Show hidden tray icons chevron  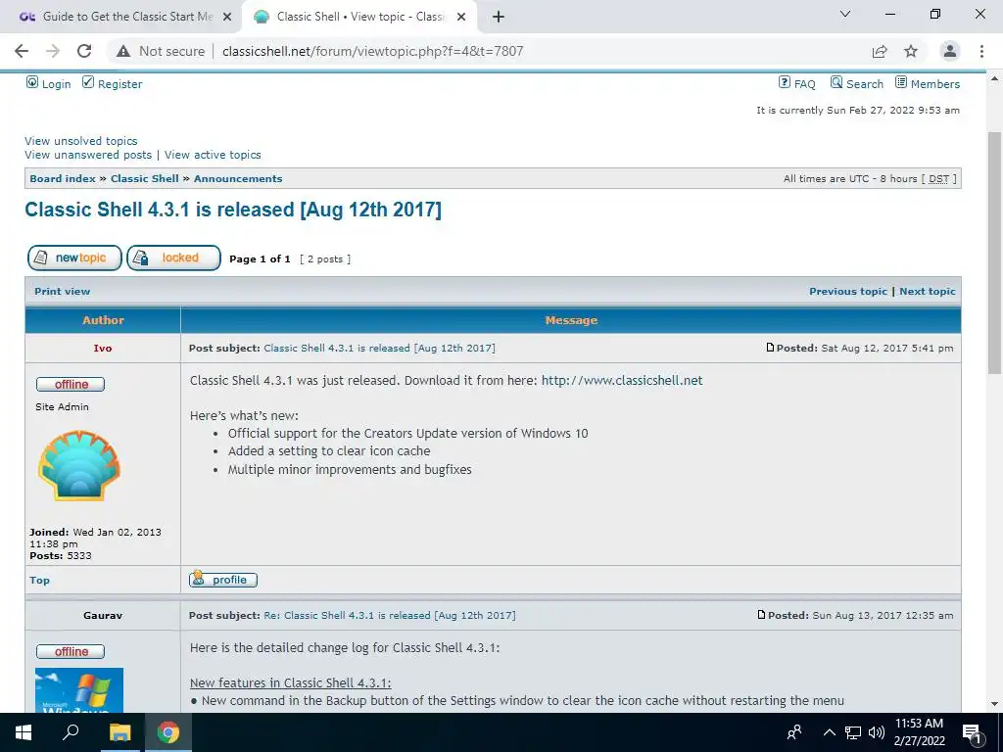829,732
